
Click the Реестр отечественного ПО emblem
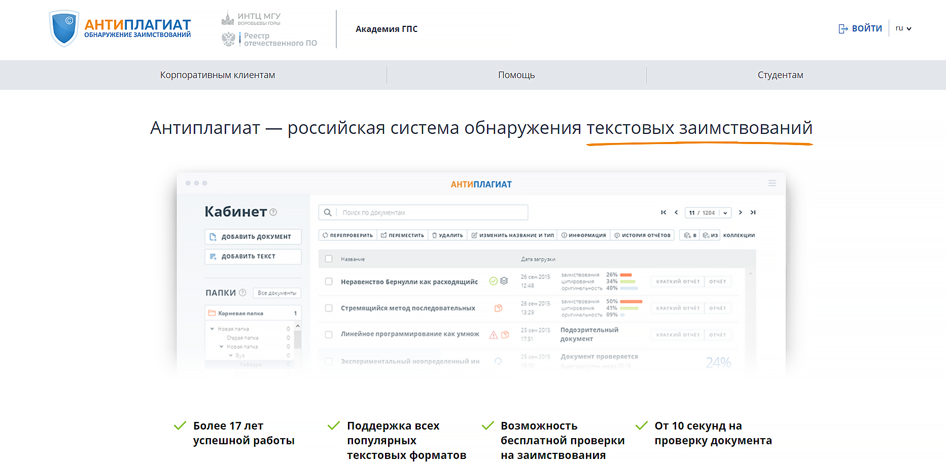coord(229,39)
